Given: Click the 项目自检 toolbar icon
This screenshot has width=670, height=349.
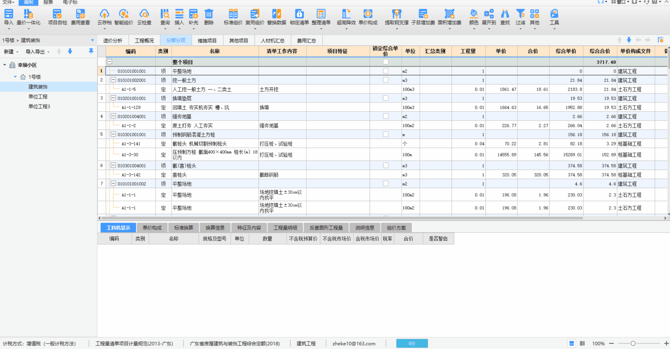Looking at the screenshot, I should (x=57, y=14).
